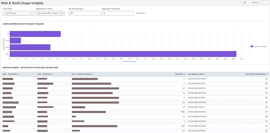Click the No Activity Days input field
Viewport: 270px width, 133px height.
pyautogui.click(x=85, y=13)
